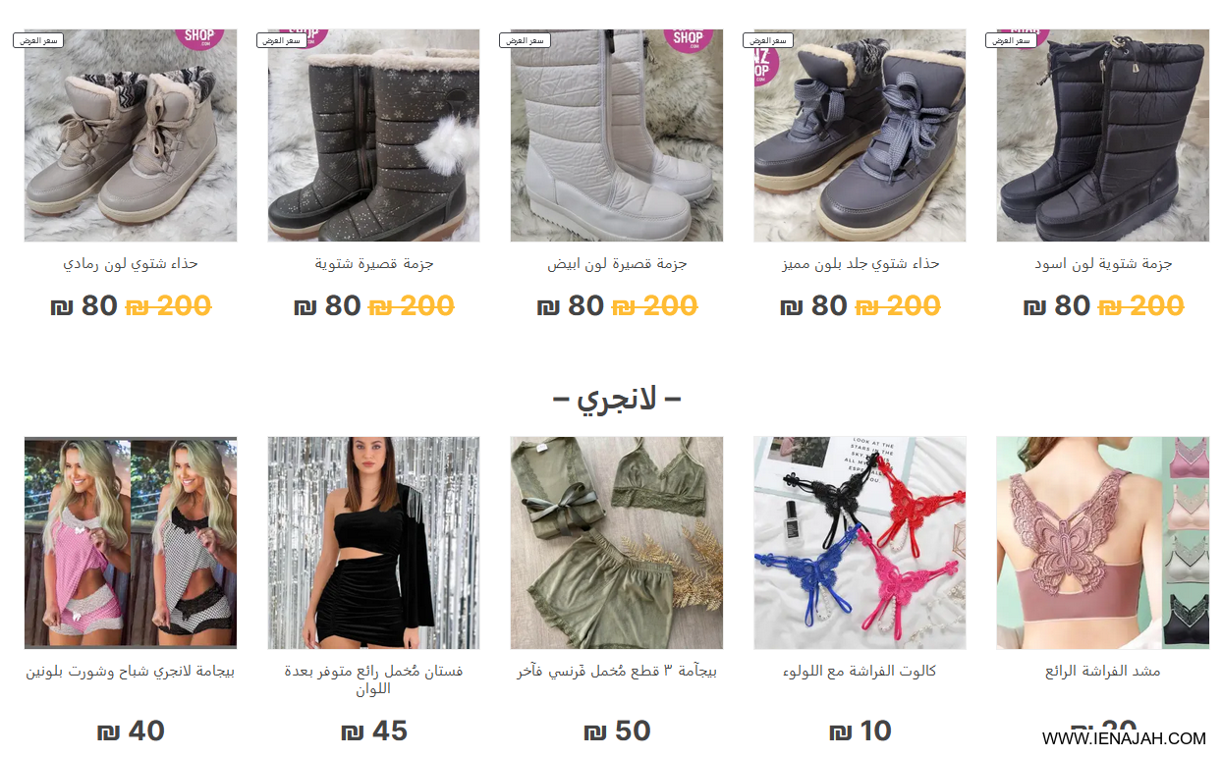
Task: Click the 'حذاء شتوي لون رمادي' product title
Action: (131, 264)
